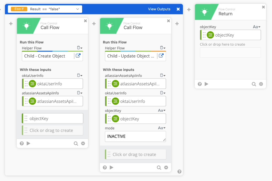Click search magnifier icon on first Call Flow card
Viewport: 272px width, 181px height.
[76, 143]
